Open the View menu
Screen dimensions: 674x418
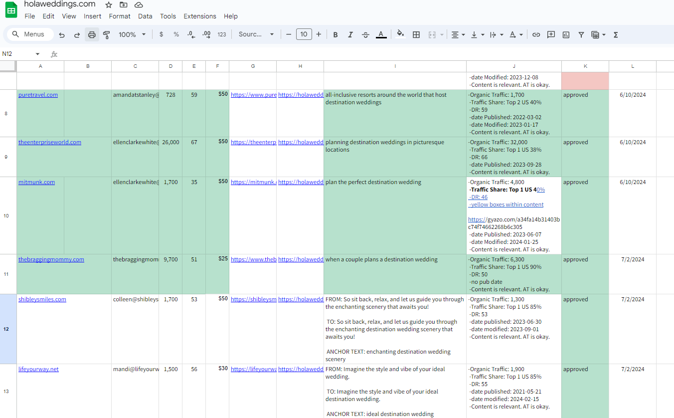click(x=69, y=16)
